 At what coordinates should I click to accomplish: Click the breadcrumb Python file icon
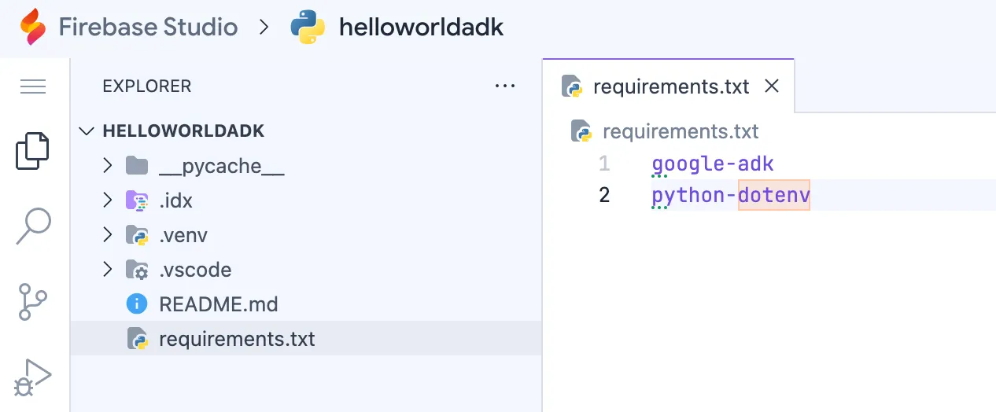[x=581, y=131]
